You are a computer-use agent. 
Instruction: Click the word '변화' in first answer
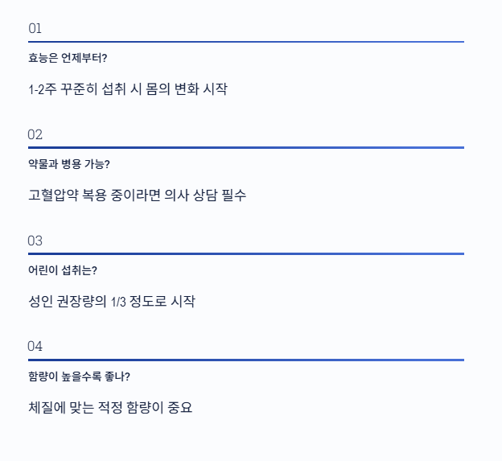(187, 88)
